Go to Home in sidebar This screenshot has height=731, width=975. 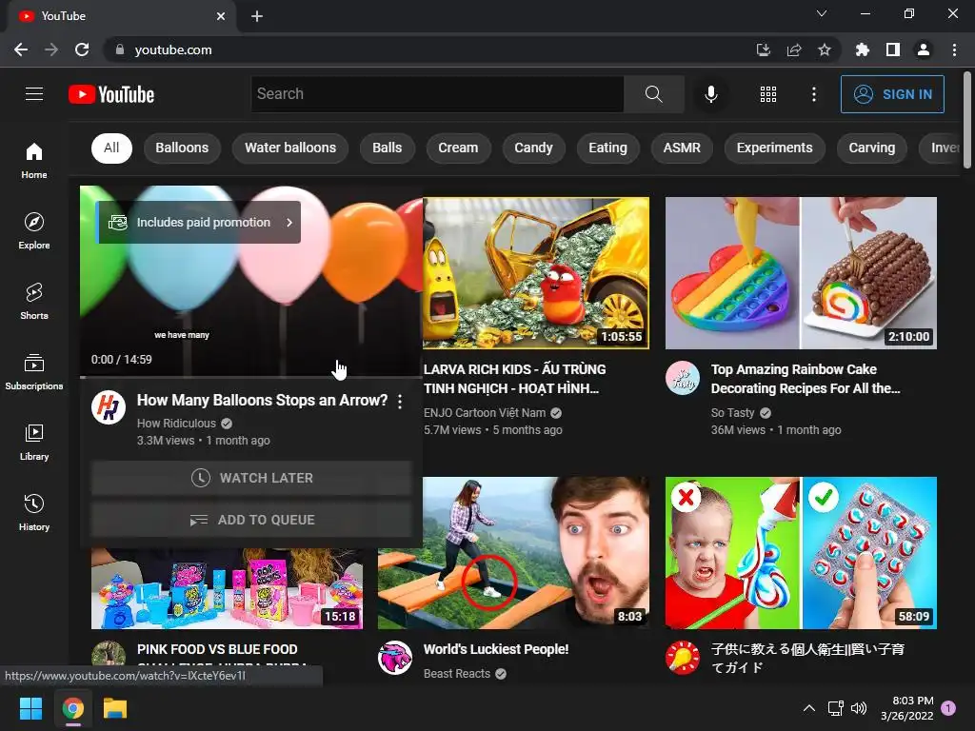click(x=34, y=160)
